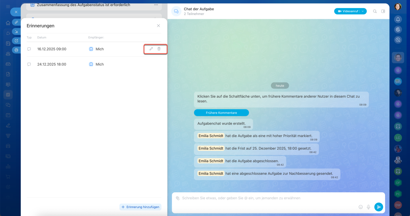Search in the task chat
The height and width of the screenshot is (216, 410).
(375, 11)
